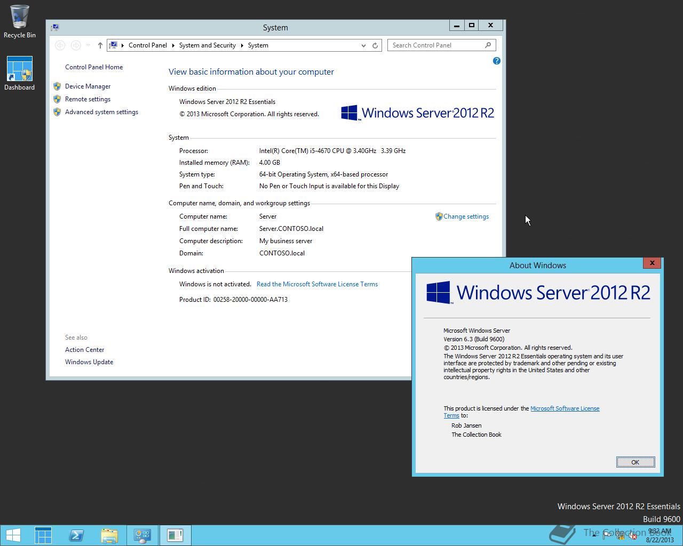
Task: Click the shield icon next to Change settings
Action: (439, 216)
